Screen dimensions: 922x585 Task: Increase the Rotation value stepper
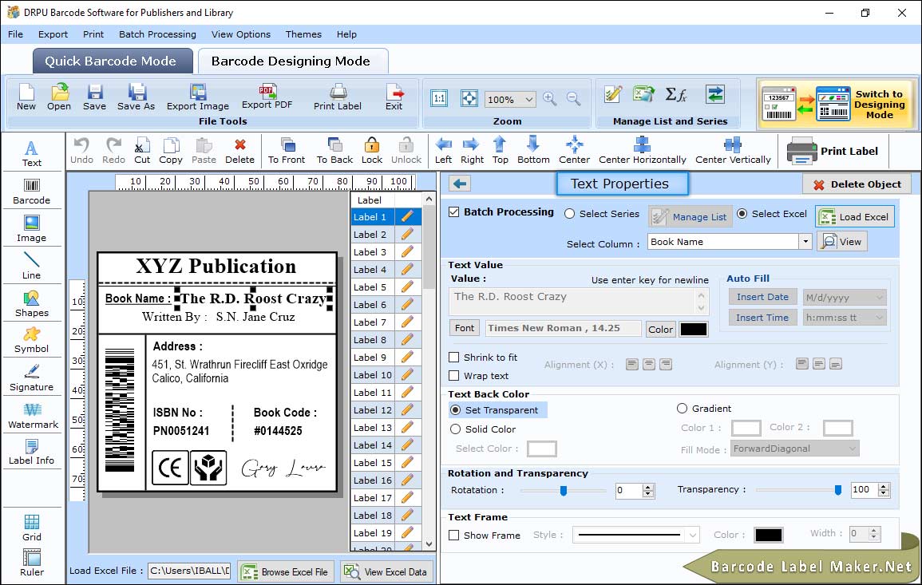pos(648,487)
